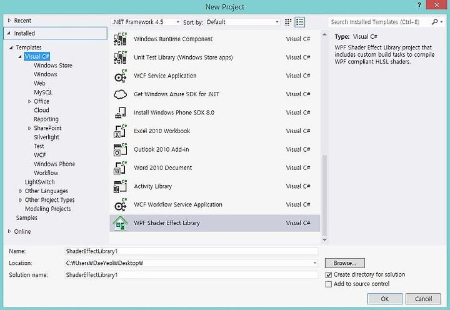Image resolution: width=450 pixels, height=310 pixels.
Task: Click the Word 2010 Document icon
Action: click(120, 168)
